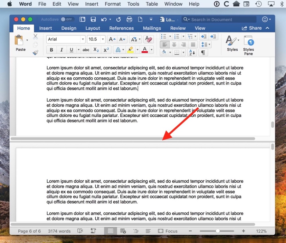286x243 pixels.
Task: Open the References tab
Action: coord(122,28)
